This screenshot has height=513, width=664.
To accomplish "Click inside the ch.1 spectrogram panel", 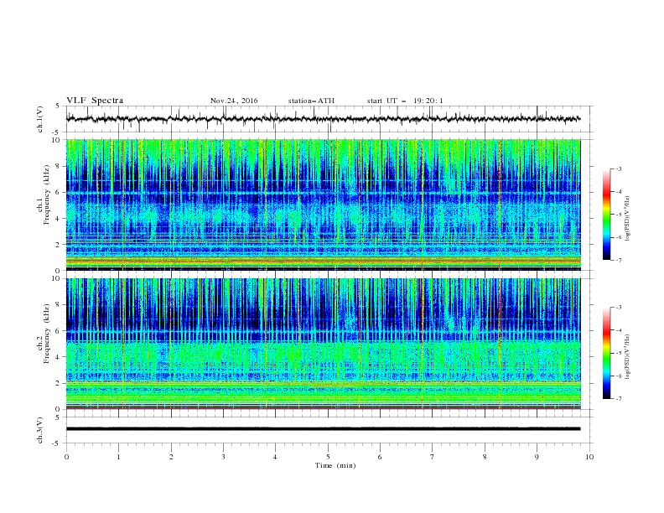I will 323,205.
